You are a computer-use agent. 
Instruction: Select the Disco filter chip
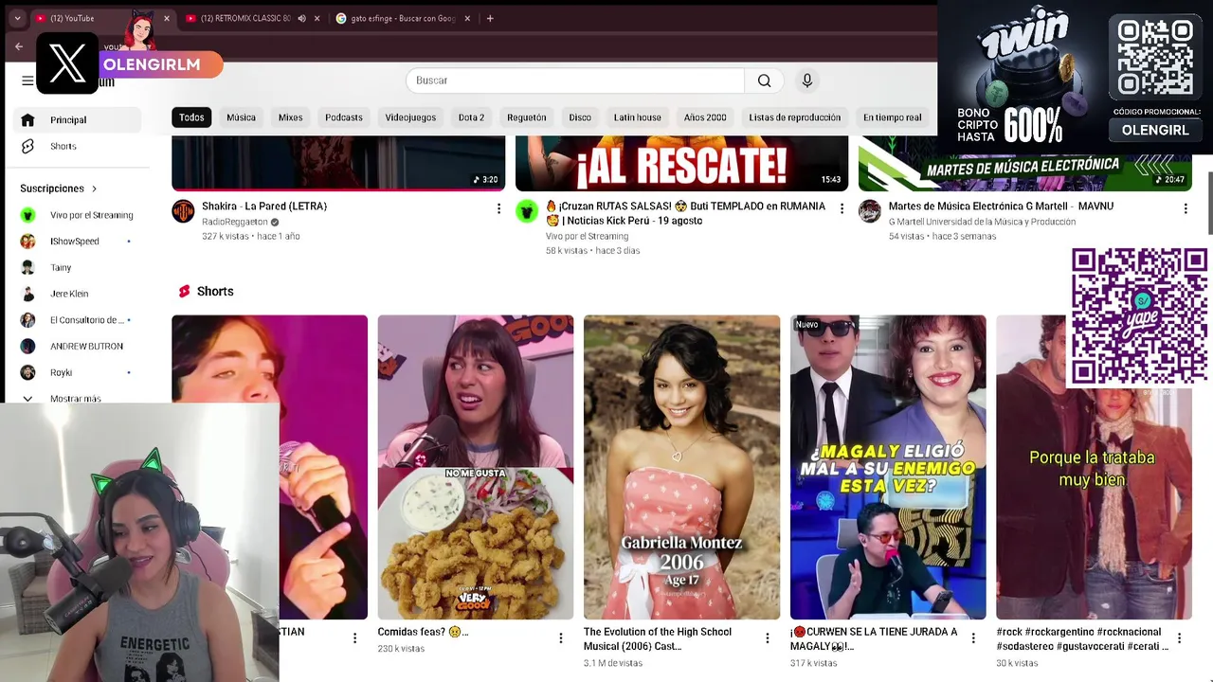click(580, 117)
